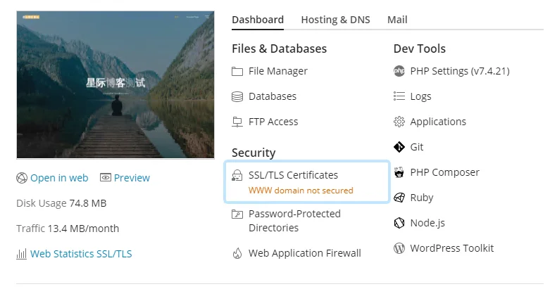This screenshot has width=550, height=289.
Task: Click the PHP Settings icon
Action: (x=399, y=71)
